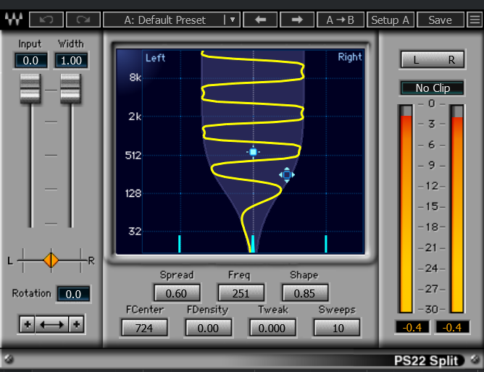Click the FDensity value 0.00
Image resolution: width=484 pixels, height=372 pixels.
tap(209, 328)
